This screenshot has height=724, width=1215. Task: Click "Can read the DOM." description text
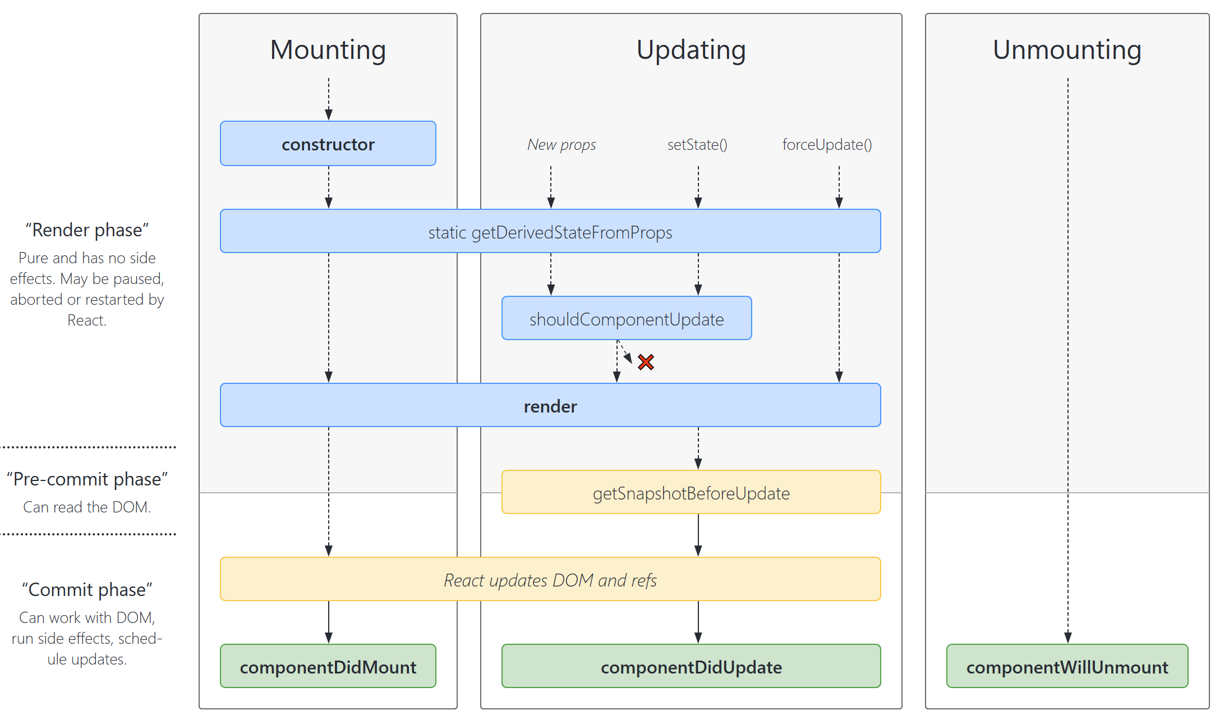pos(87,507)
